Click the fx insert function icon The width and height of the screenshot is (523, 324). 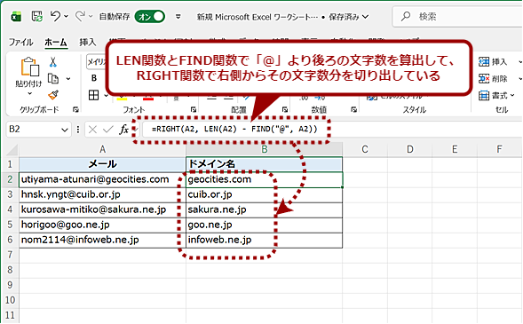(124, 130)
